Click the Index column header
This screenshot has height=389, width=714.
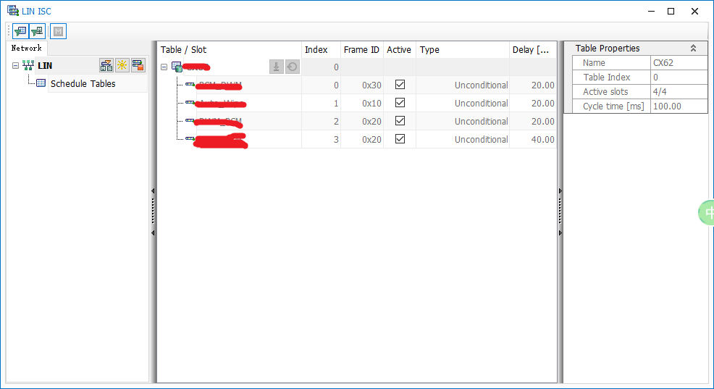pyautogui.click(x=321, y=50)
